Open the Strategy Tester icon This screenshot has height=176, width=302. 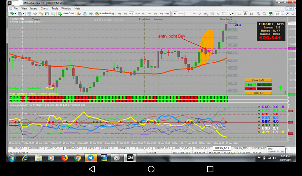tap(53, 13)
